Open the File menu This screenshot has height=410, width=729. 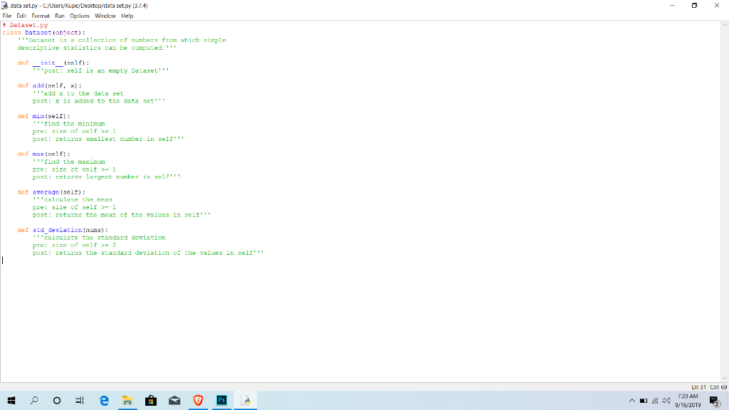click(7, 16)
